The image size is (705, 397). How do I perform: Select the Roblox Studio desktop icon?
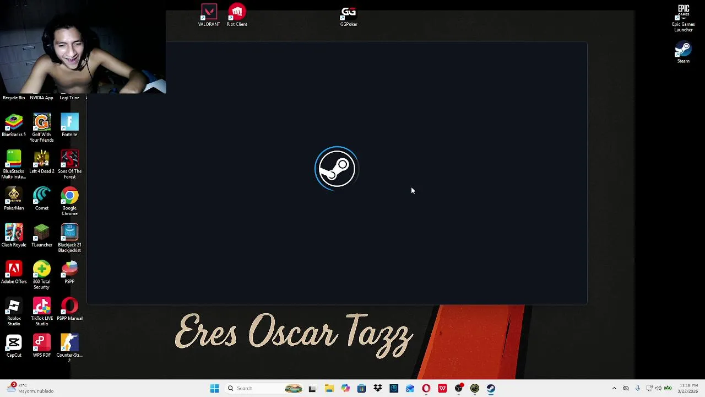tap(14, 312)
